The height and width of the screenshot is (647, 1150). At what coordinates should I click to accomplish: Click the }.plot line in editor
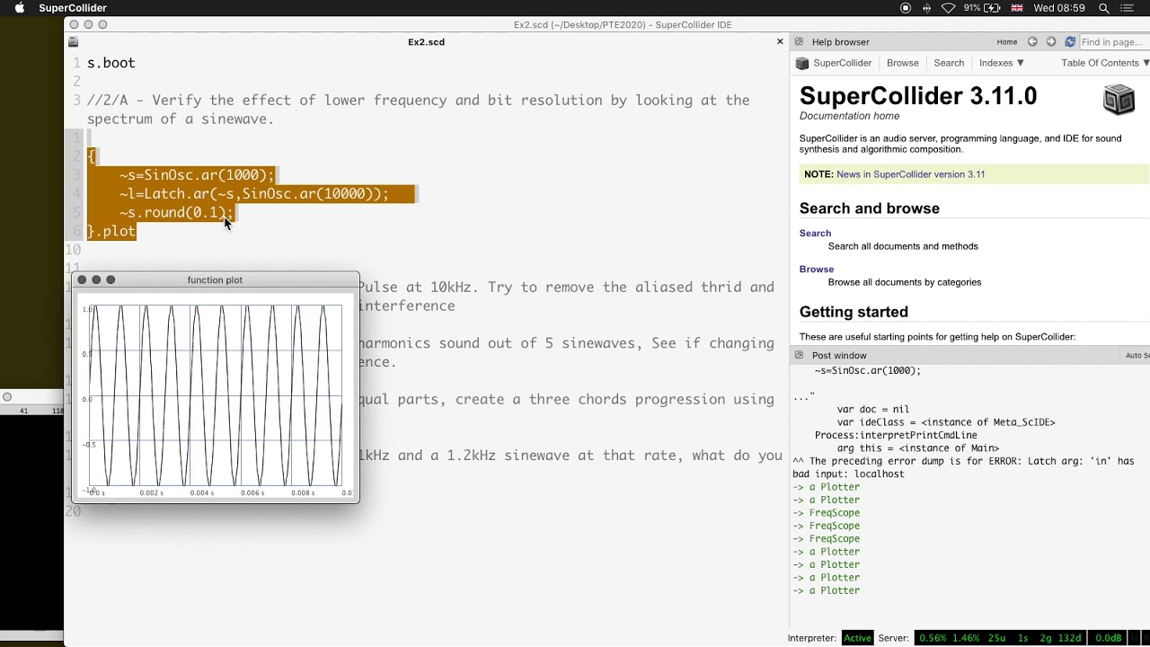point(111,231)
